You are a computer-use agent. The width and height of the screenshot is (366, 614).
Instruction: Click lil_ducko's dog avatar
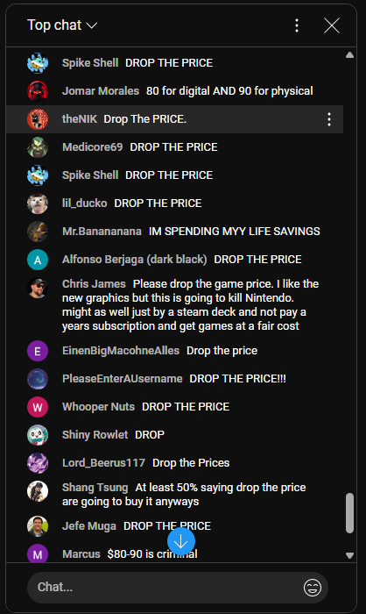[x=38, y=203]
